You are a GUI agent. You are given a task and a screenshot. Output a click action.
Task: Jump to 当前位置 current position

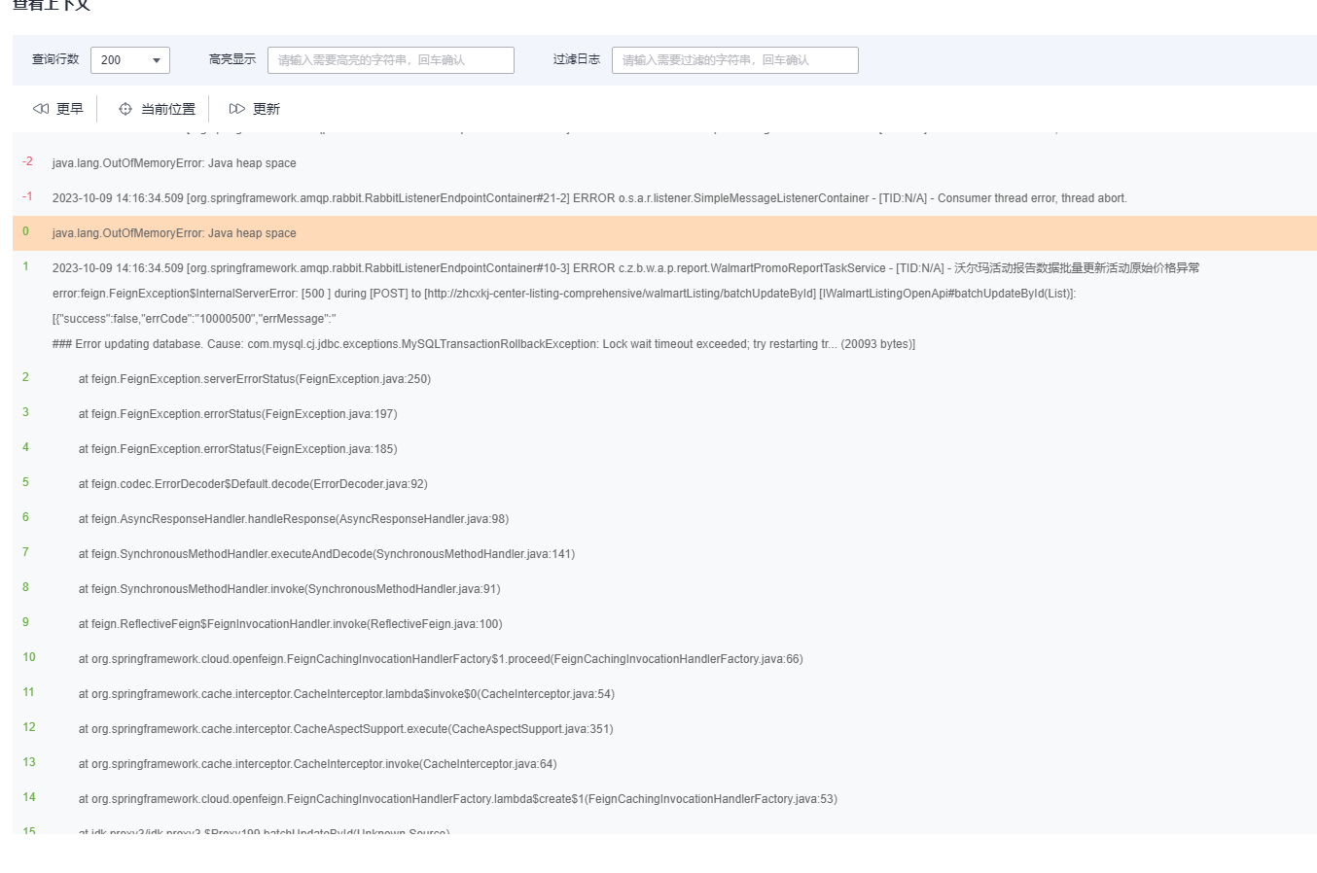point(157,109)
